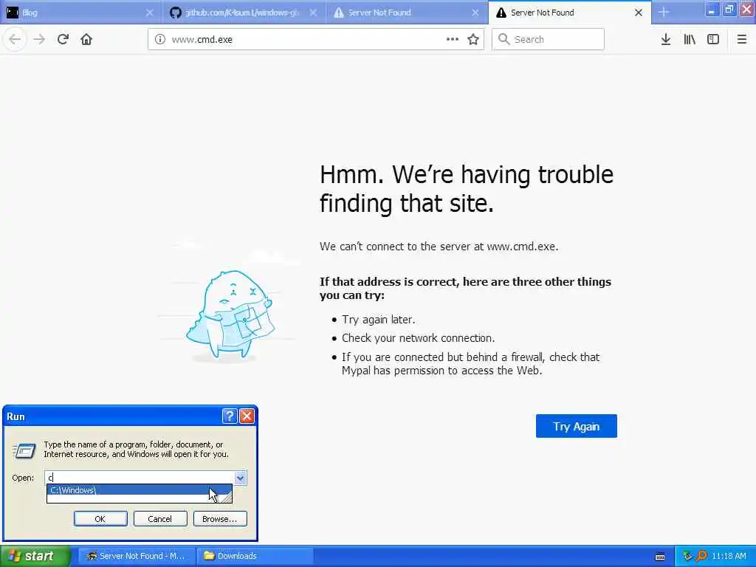This screenshot has width=756, height=567.
Task: Close the Blog tab
Action: (x=149, y=13)
